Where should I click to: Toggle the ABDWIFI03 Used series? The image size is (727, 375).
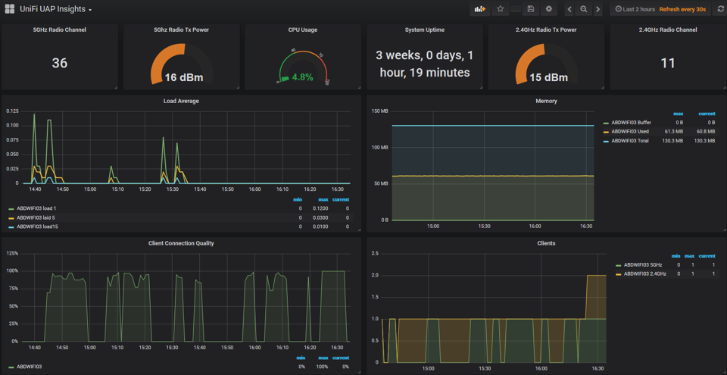point(630,131)
